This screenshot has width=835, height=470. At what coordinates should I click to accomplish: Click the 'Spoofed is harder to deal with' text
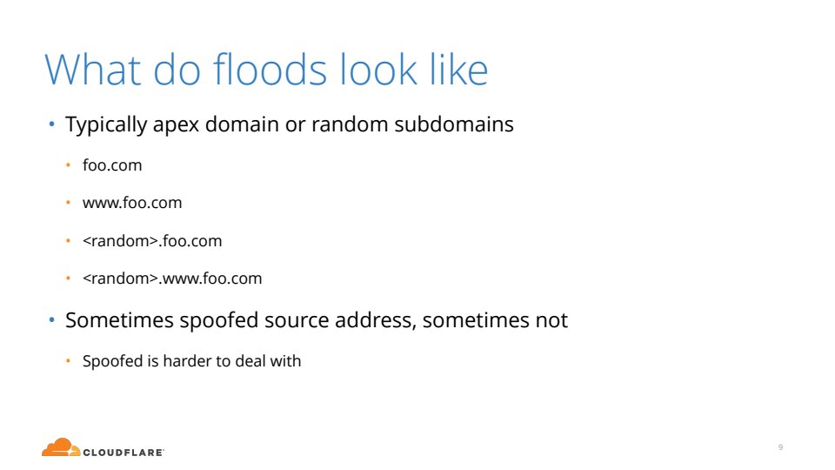(x=191, y=360)
